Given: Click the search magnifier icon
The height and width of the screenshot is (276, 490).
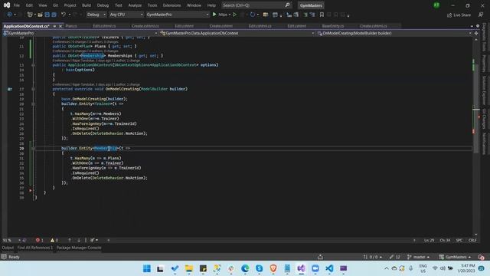Looking at the screenshot, I should [x=288, y=5].
